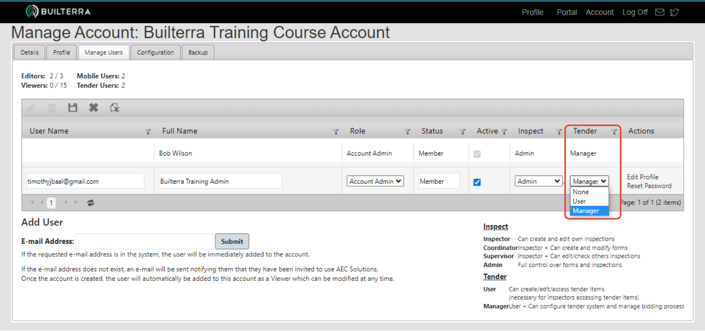705x331 pixels.
Task: Cancel changes with the X toolbar icon
Action: pos(94,108)
